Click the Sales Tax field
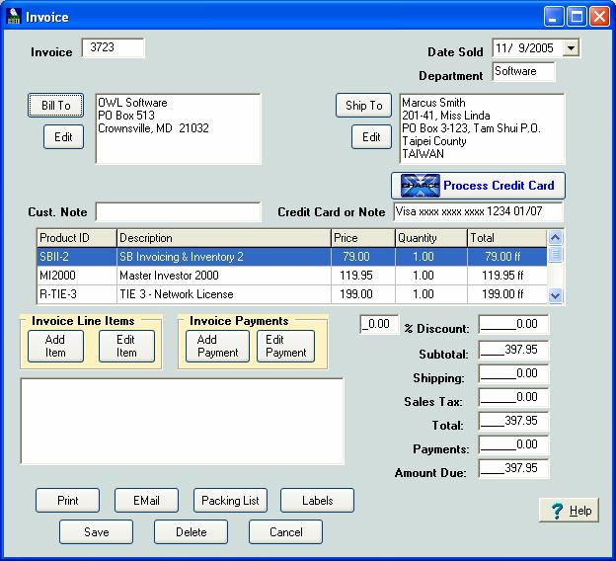This screenshot has width=616, height=561. tap(513, 397)
